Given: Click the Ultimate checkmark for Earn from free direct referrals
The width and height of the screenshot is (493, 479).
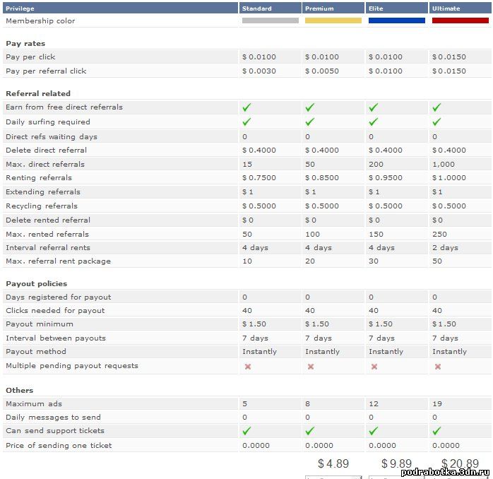Looking at the screenshot, I should pyautogui.click(x=436, y=107).
